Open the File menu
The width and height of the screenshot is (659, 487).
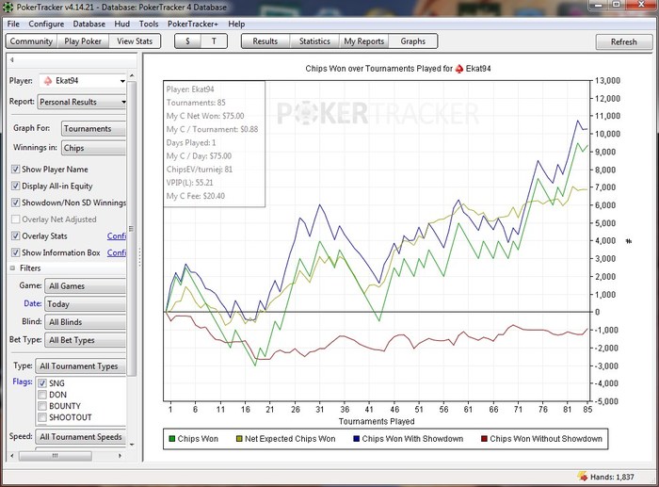coord(13,24)
